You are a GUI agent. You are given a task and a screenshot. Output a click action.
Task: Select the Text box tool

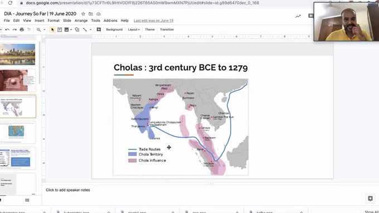pyautogui.click(x=60, y=30)
